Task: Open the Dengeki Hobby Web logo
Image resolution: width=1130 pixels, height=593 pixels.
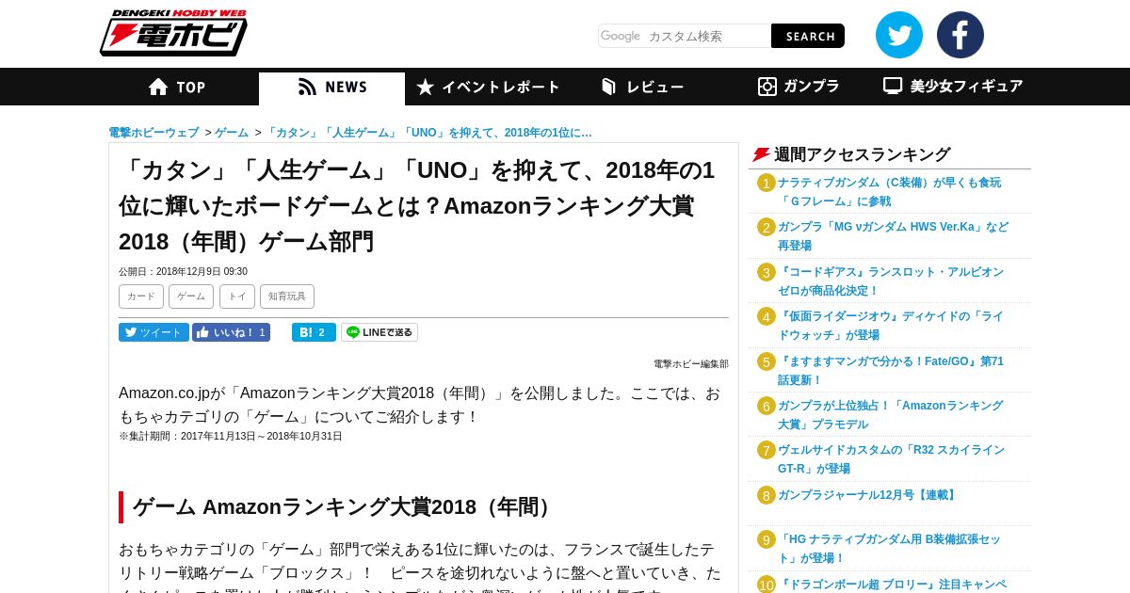Action: click(x=174, y=33)
